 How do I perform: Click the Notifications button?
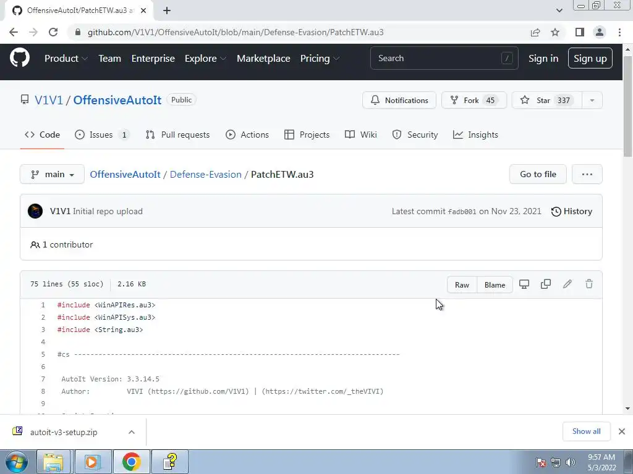tap(399, 101)
